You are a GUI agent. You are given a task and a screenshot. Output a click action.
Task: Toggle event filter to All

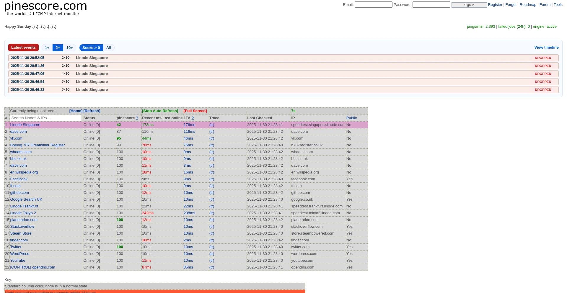point(109,48)
